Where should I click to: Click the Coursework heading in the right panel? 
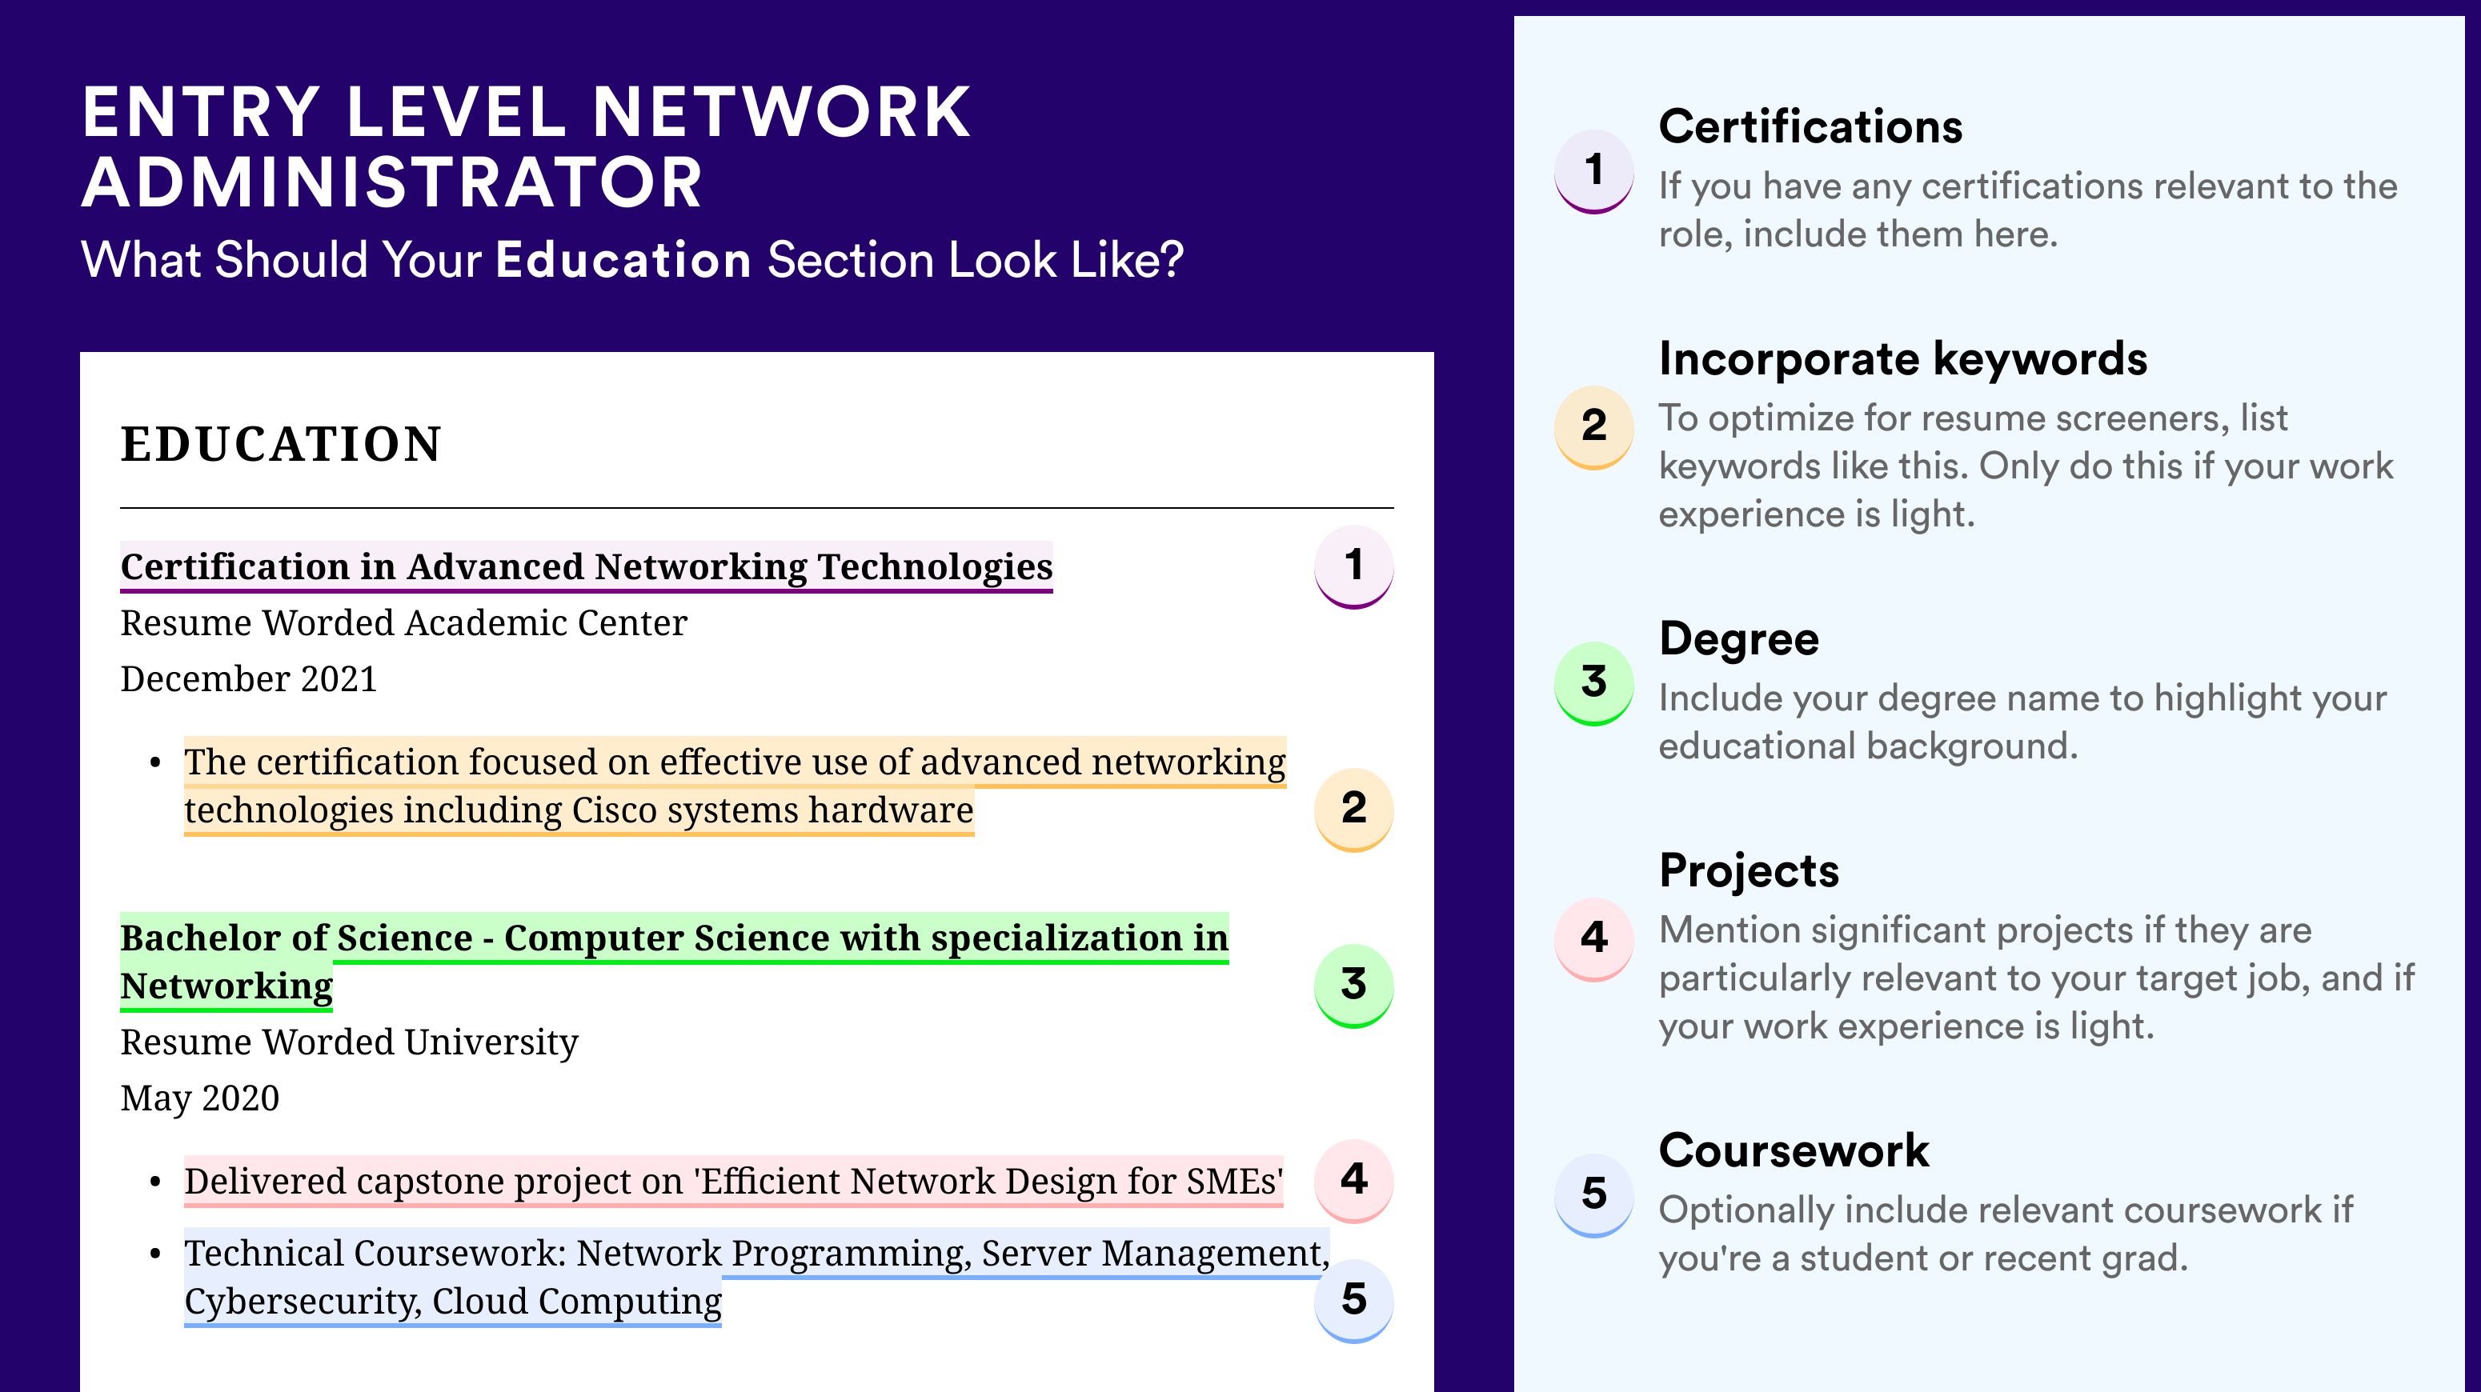pos(1794,1150)
